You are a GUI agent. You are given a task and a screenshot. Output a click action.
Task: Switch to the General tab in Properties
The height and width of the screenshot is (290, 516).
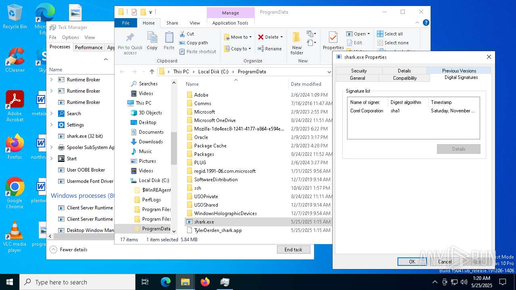[358, 78]
